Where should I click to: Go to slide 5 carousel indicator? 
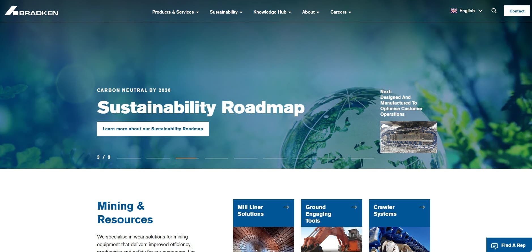246,158
